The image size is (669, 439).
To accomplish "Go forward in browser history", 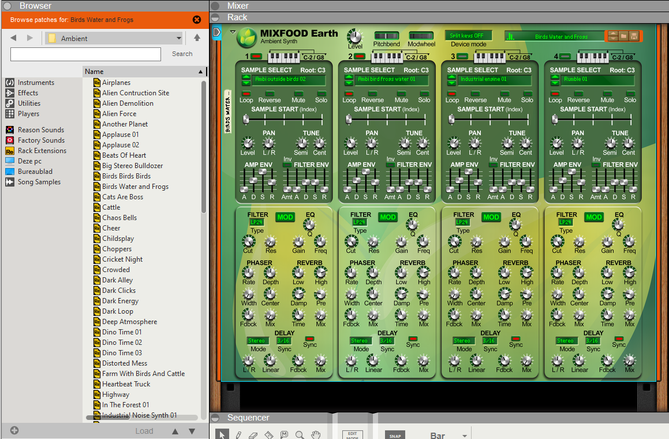I will (x=29, y=38).
